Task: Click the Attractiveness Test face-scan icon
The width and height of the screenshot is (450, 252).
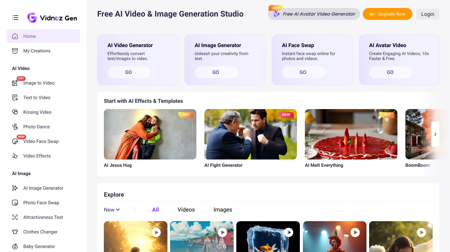Action: coord(15,217)
